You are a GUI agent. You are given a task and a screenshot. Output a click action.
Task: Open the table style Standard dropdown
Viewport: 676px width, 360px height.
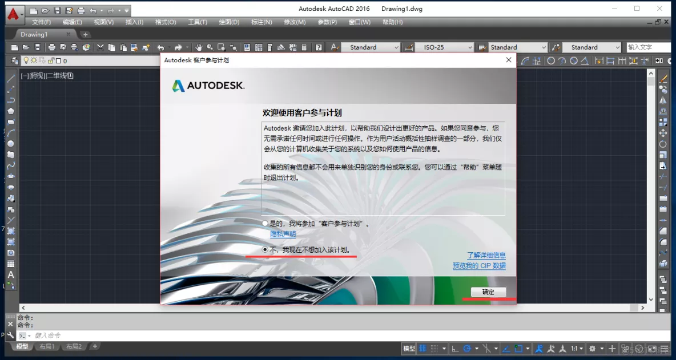tap(518, 47)
